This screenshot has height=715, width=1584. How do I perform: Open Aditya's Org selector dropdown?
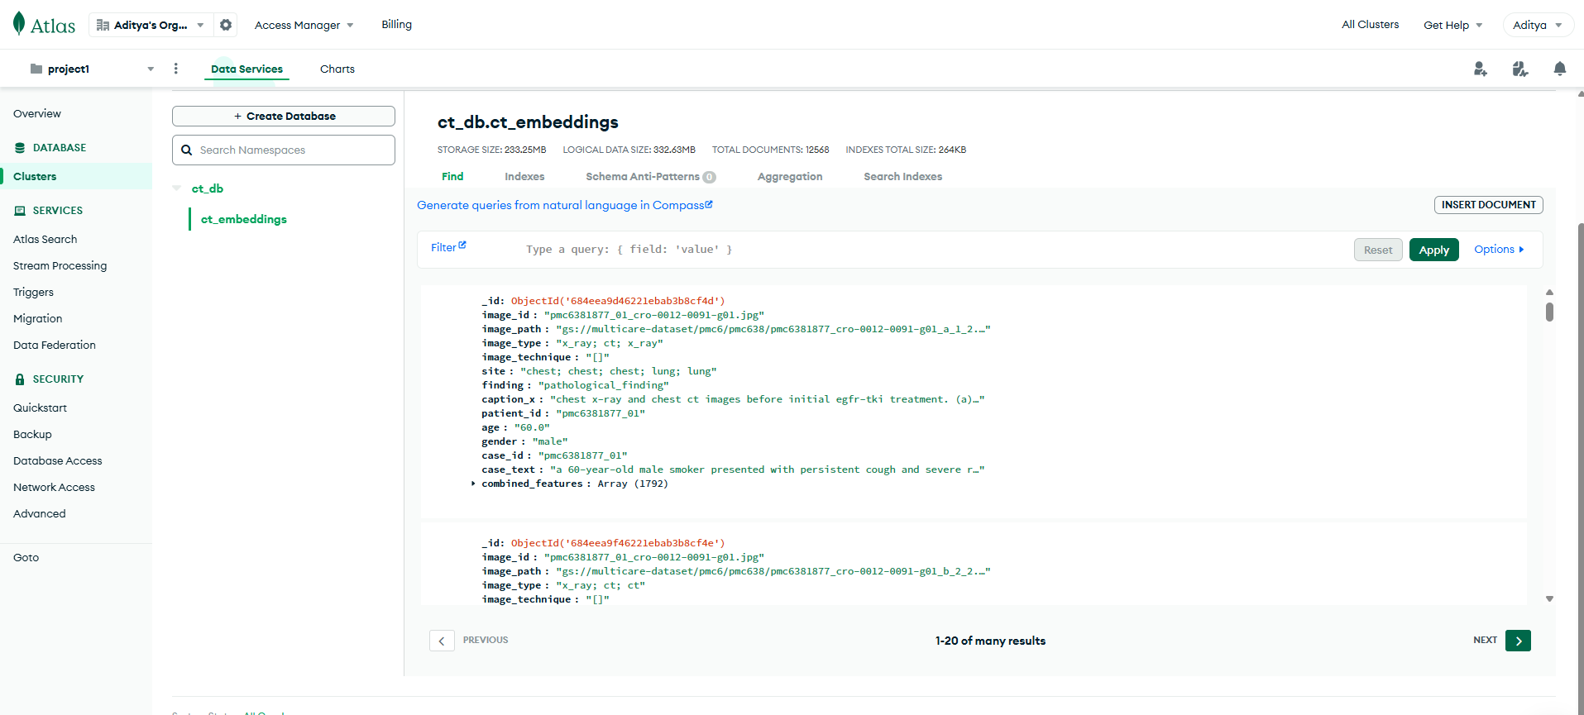[x=151, y=25]
